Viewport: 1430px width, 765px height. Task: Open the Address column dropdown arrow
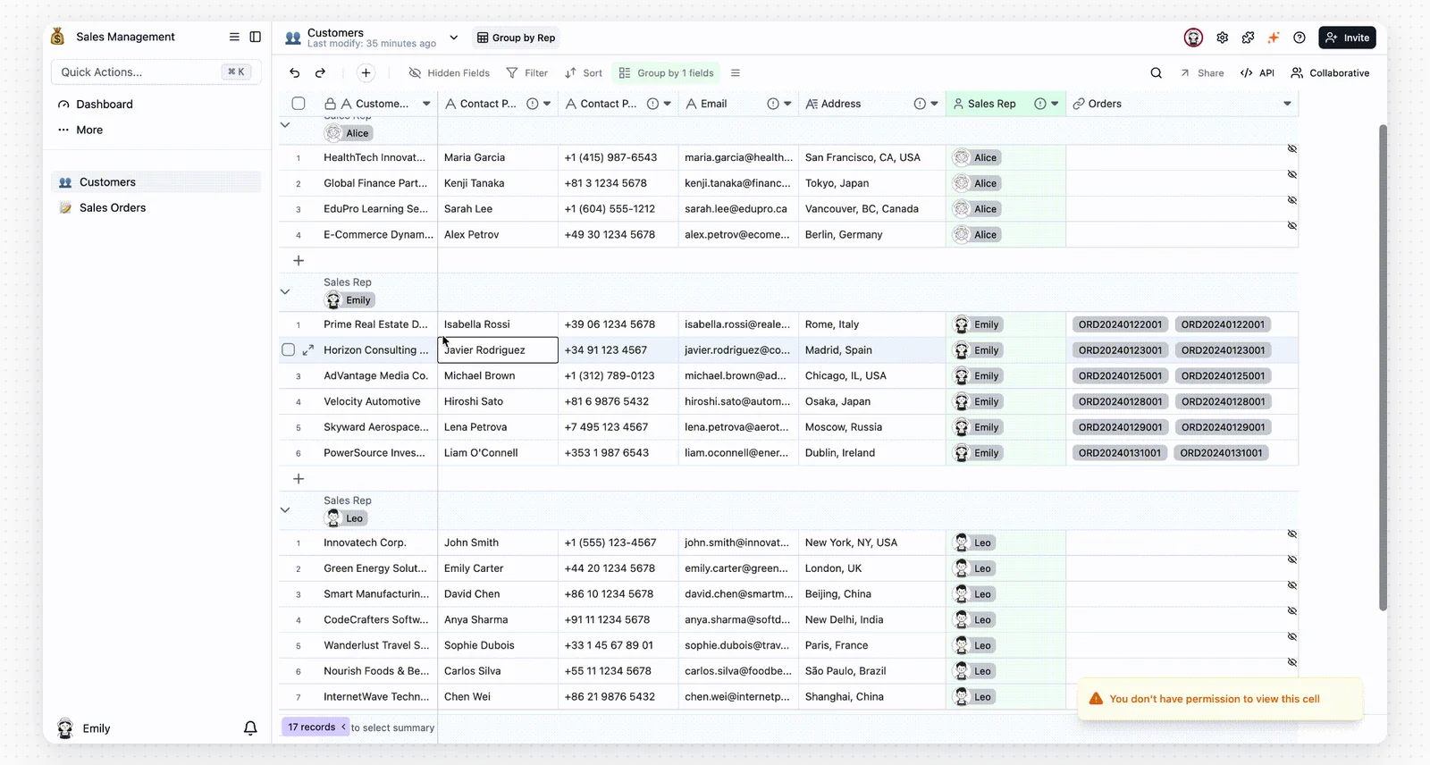point(934,104)
